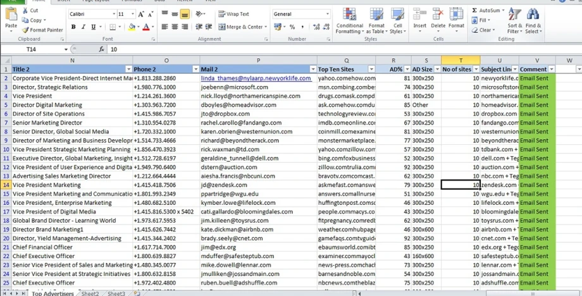This screenshot has width=582, height=296.
Task: Click the Format Painter brush icon
Action: tap(26, 30)
